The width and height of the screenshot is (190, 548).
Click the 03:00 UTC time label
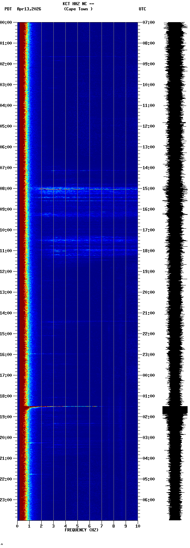[149, 438]
